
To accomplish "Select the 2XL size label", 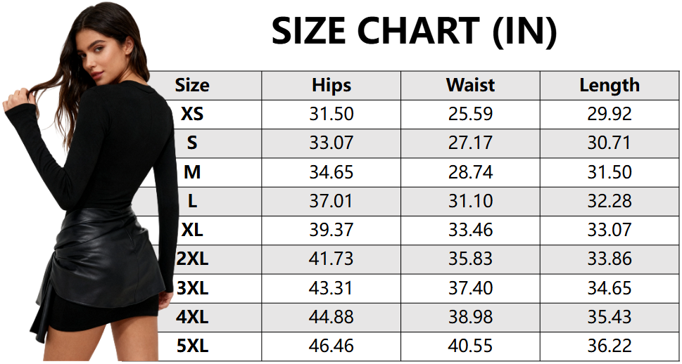I will coord(192,259).
